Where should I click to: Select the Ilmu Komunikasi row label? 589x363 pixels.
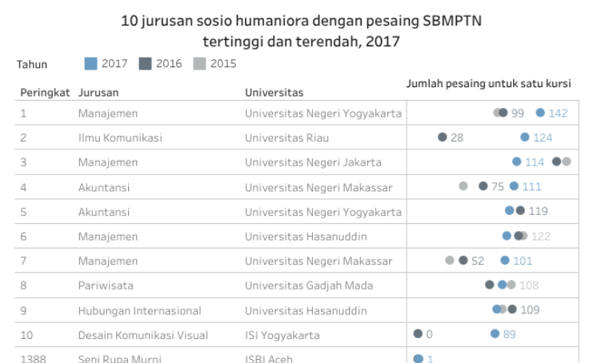[x=120, y=138]
